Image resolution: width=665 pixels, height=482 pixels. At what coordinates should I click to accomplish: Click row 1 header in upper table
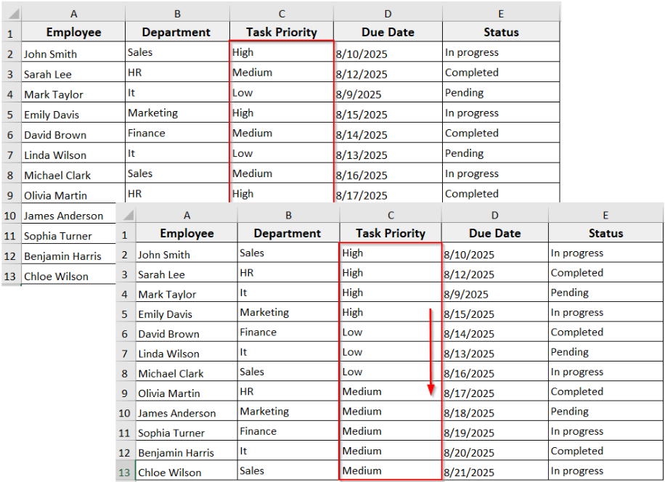[10, 33]
